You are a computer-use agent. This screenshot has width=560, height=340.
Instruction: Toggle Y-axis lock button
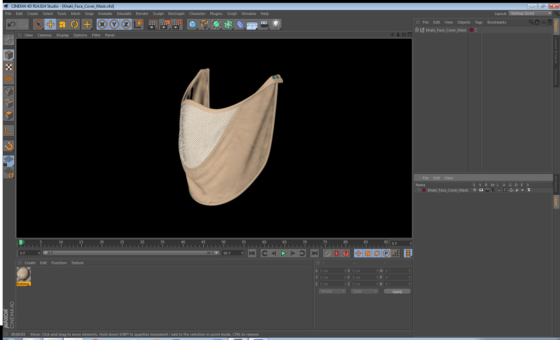click(114, 24)
